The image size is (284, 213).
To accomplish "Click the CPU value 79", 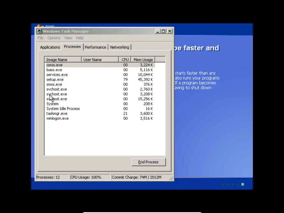I will point(125,80).
